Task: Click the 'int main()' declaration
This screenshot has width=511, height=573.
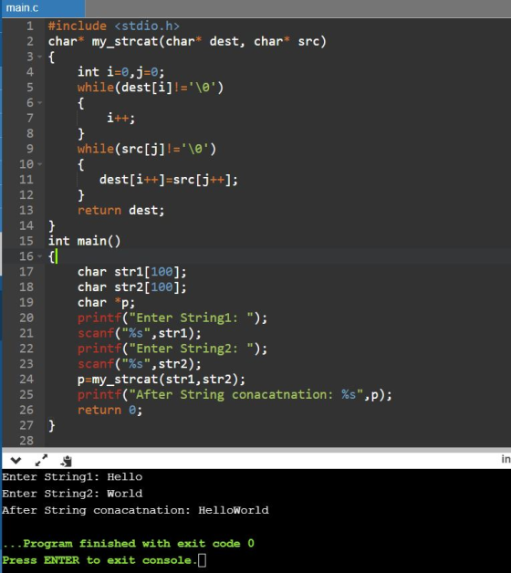Action: point(84,241)
